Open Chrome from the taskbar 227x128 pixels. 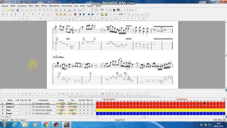click(x=46, y=125)
